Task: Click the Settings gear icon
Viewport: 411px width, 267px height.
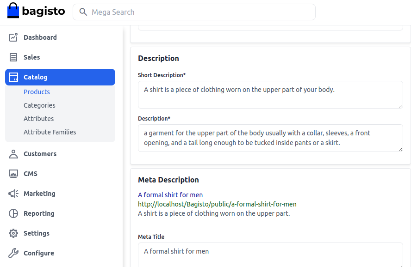Action: 14,233
